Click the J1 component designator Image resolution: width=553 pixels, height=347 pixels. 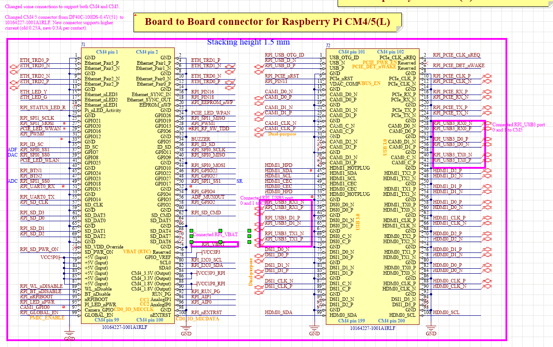pos(83,44)
